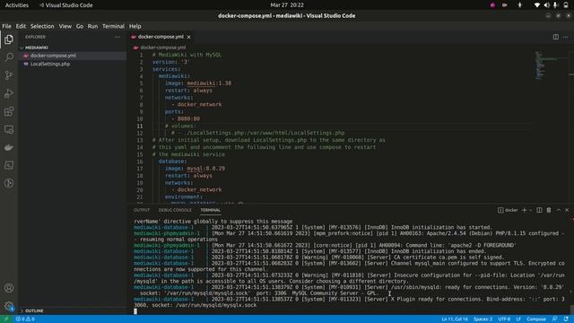Click the Activities button in the top bar
The width and height of the screenshot is (574, 323).
click(x=17, y=5)
